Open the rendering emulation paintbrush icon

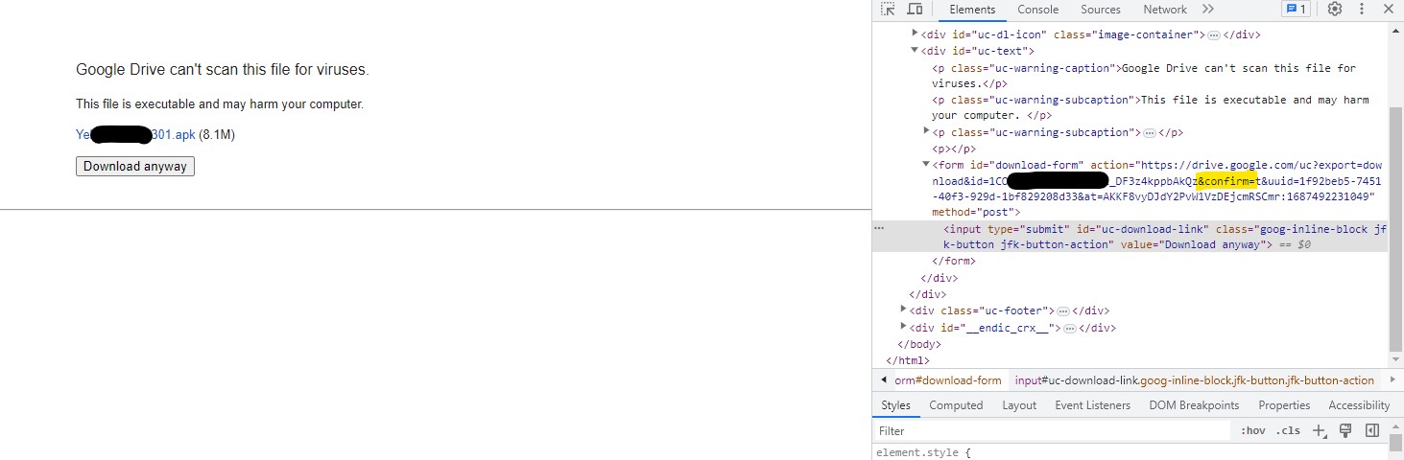point(1345,431)
